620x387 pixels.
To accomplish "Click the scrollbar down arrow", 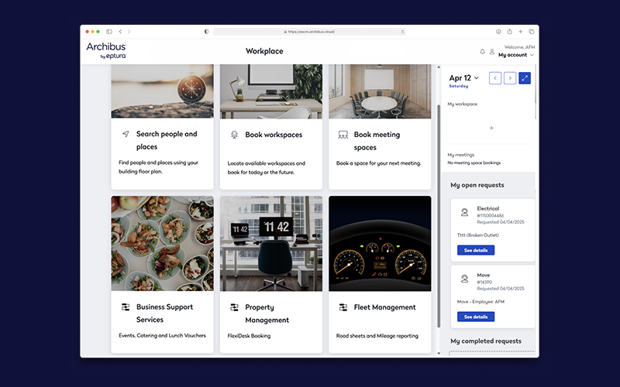I will [x=439, y=354].
